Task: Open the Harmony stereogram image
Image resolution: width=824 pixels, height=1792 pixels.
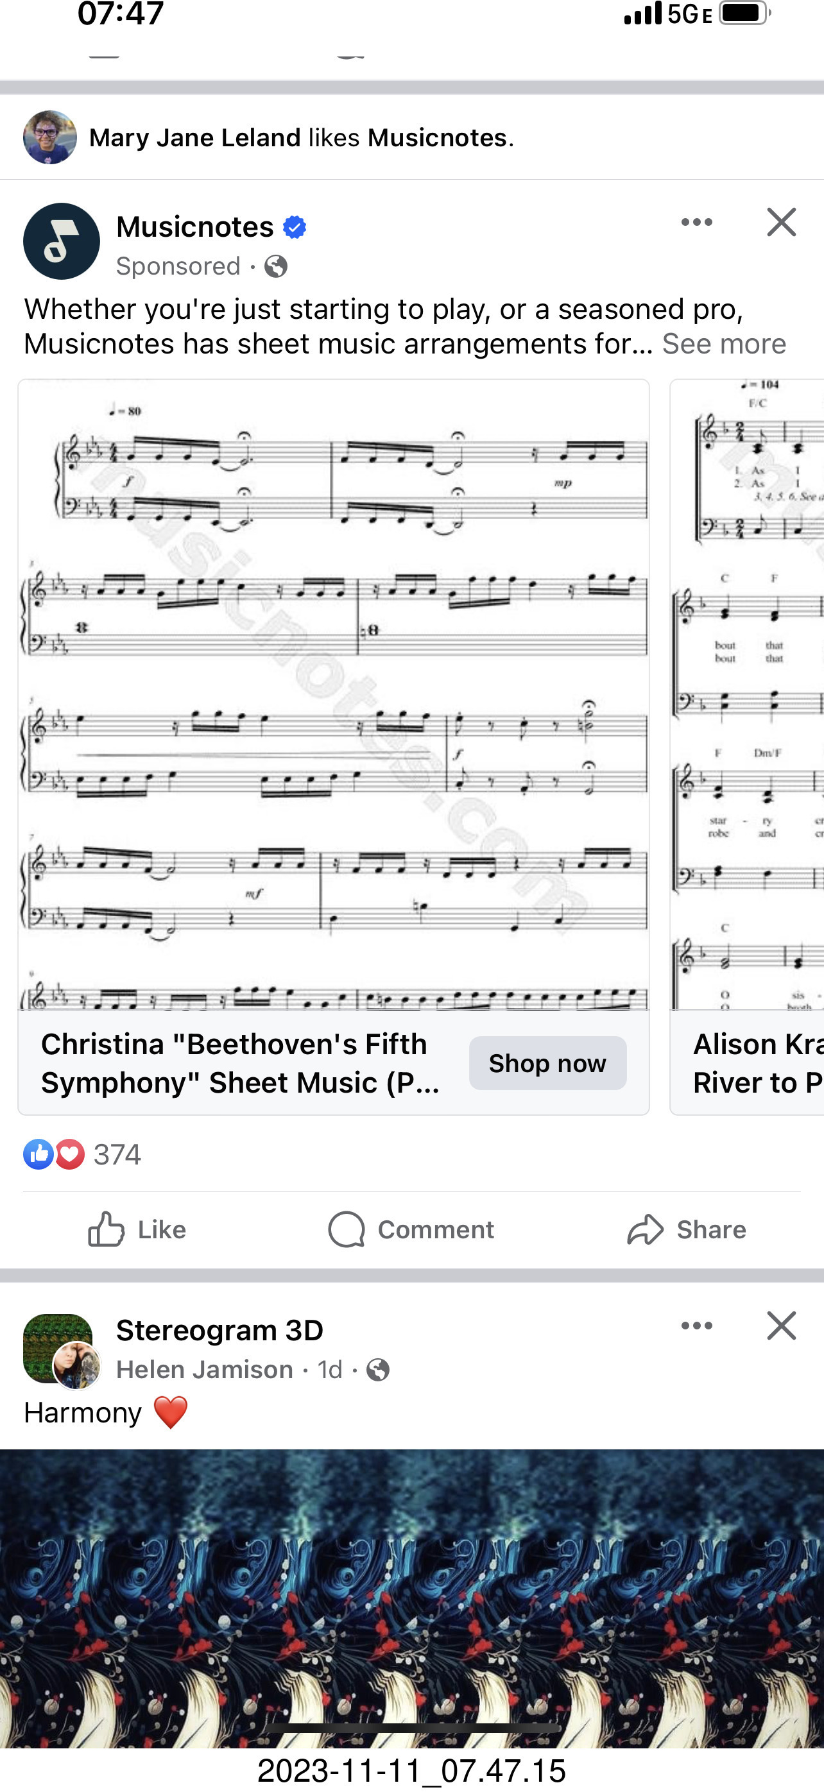Action: tap(412, 1598)
